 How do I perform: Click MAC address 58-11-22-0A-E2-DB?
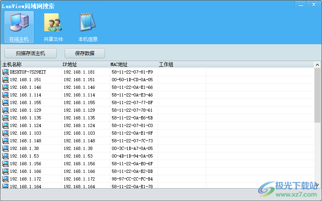(132, 171)
